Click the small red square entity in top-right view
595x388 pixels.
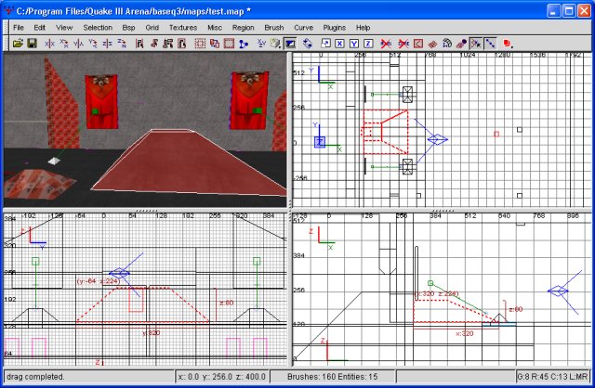(496, 135)
